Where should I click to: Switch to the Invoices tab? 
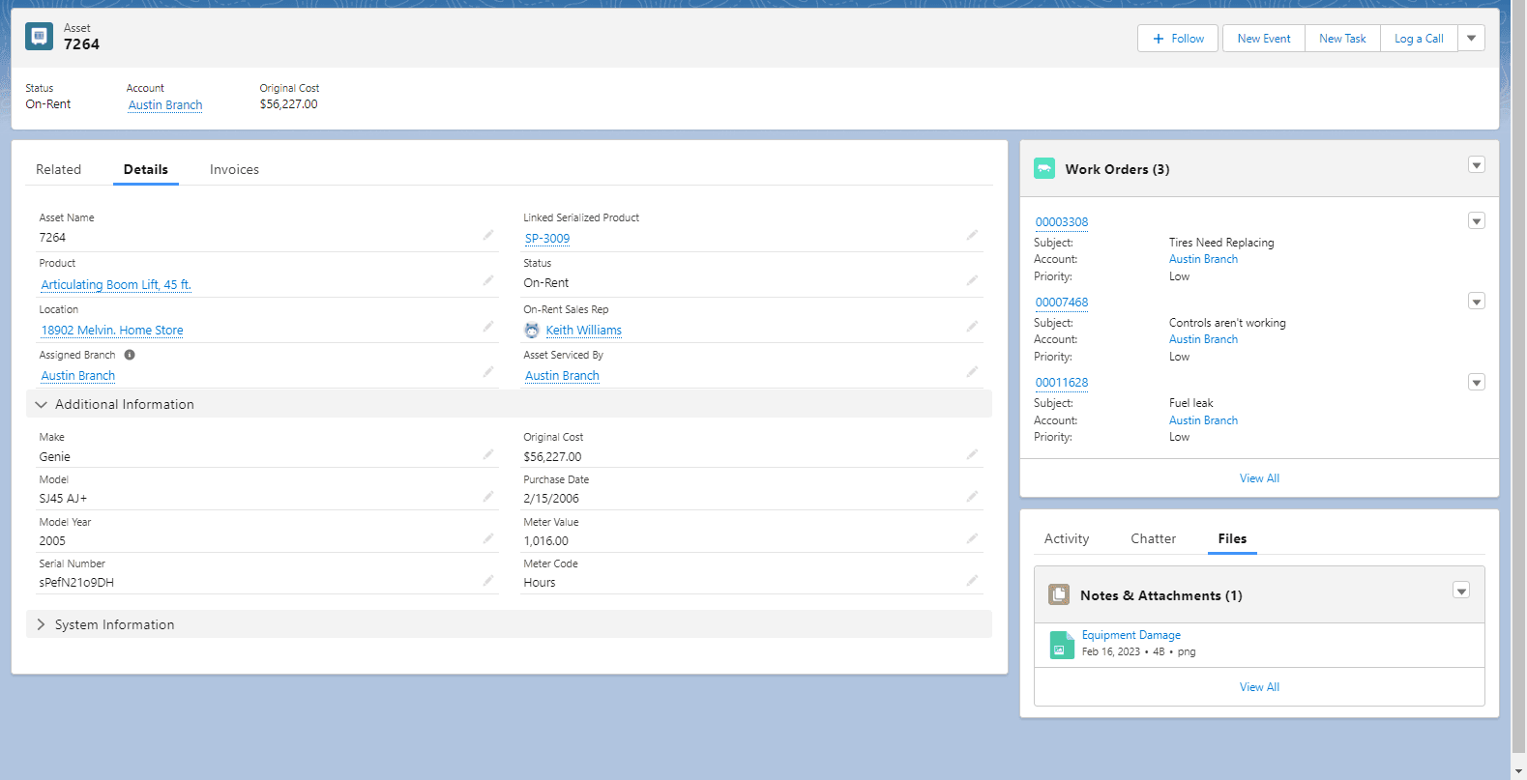pos(234,169)
